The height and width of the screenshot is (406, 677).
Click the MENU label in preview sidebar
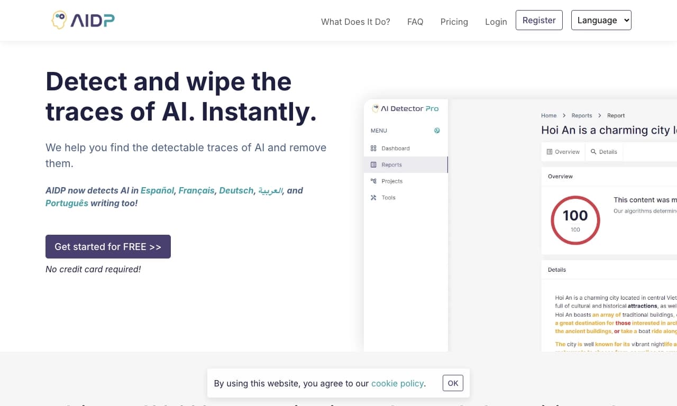[379, 131]
